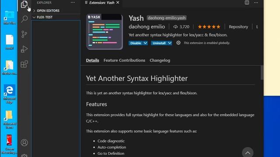Screen dimensions: 280x157
Task: Click the details page scrollbar
Action: click(262, 73)
